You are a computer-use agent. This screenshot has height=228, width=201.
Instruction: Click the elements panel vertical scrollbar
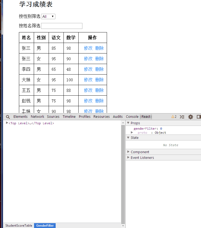tap(123, 173)
